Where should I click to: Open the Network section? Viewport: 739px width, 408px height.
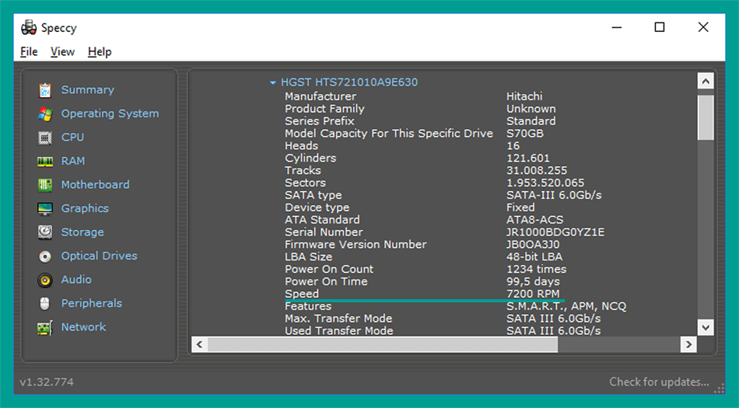(83, 326)
